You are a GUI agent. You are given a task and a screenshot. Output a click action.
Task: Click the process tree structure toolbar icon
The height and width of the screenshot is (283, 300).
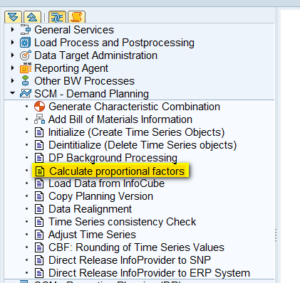click(57, 17)
